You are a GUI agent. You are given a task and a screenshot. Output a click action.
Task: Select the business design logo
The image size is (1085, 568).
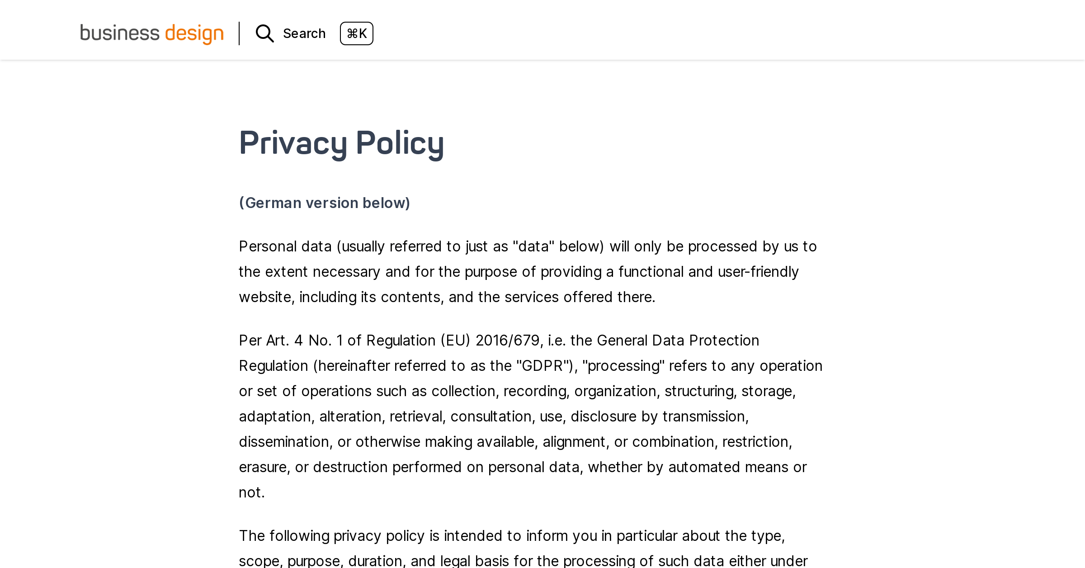(x=152, y=33)
